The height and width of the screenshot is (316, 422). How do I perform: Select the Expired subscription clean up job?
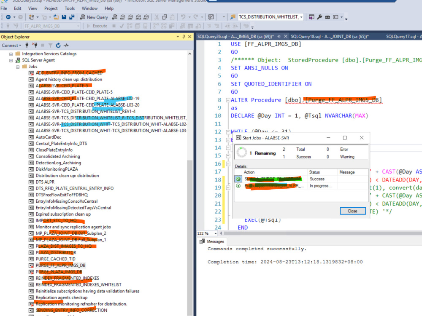point(63,214)
